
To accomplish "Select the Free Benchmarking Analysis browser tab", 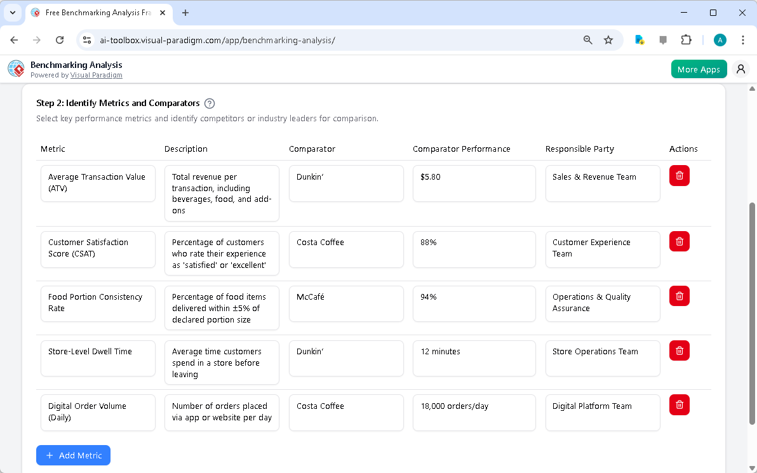I will click(x=95, y=12).
